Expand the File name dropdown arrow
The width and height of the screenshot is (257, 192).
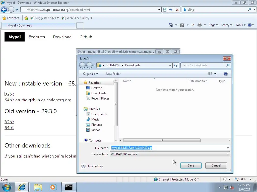pos(228,148)
